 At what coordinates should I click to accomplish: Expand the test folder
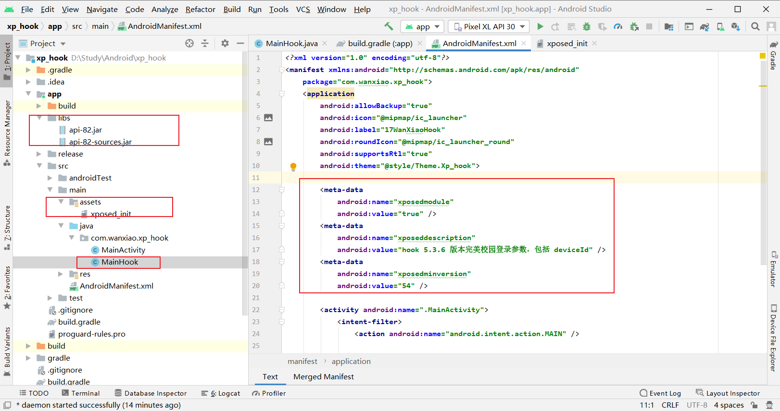click(x=50, y=298)
